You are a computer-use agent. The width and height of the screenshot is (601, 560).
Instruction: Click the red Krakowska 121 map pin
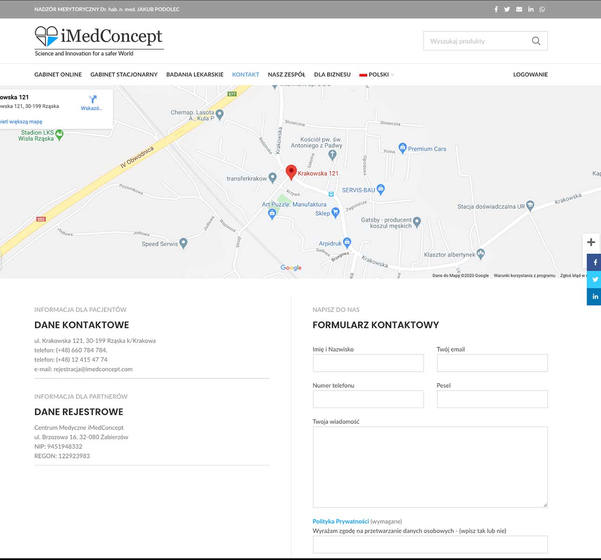click(291, 172)
